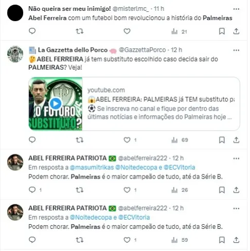This screenshot has height=251, width=250.
Task: Reply to tweet with one existing reply
Action: coord(32,190)
